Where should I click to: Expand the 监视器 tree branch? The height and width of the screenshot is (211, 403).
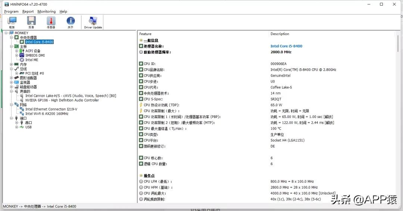[x=11, y=82]
